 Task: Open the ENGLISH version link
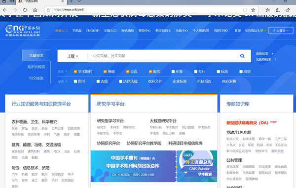click(x=93, y=31)
